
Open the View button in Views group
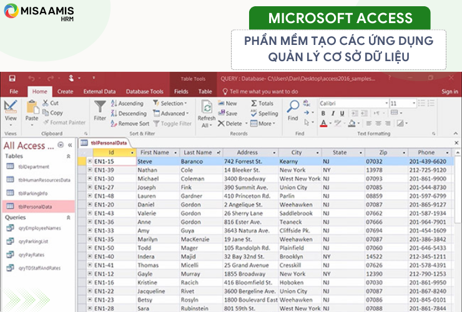click(11, 114)
